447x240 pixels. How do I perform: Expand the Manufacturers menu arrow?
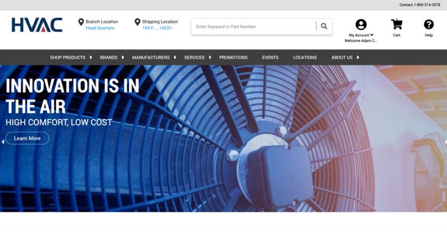(175, 57)
